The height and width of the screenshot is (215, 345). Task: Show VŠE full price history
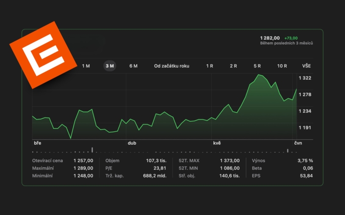306,66
